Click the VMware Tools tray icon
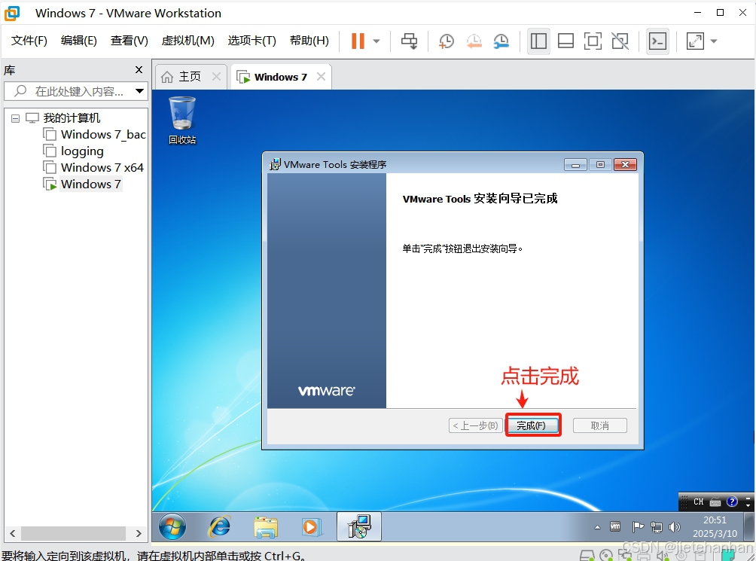This screenshot has height=561, width=756. tap(615, 527)
